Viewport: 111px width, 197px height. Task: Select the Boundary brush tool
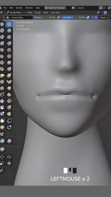(9, 94)
